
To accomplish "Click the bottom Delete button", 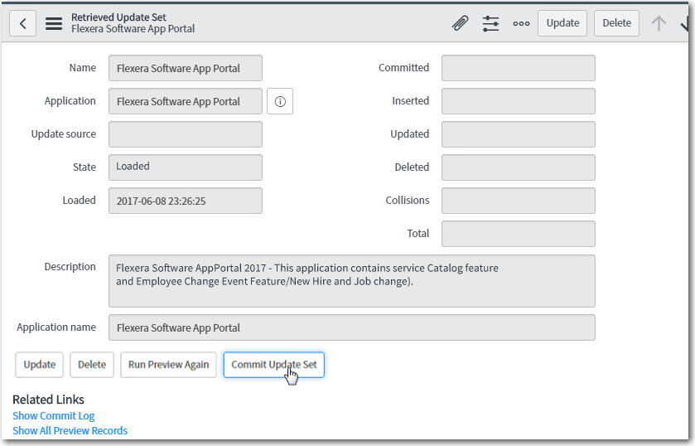I will tap(92, 365).
